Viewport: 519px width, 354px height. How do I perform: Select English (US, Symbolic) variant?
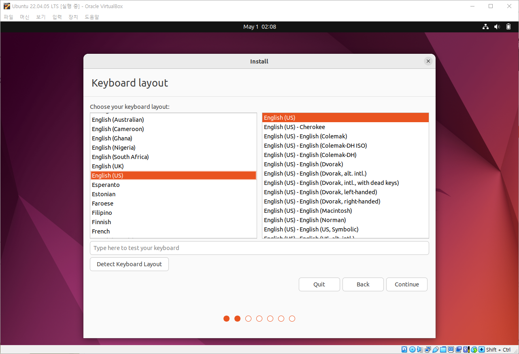point(345,229)
